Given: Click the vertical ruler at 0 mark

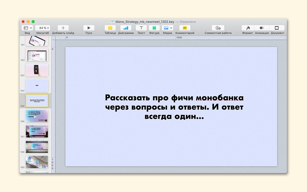Looking at the screenshot, I should coord(53,49).
